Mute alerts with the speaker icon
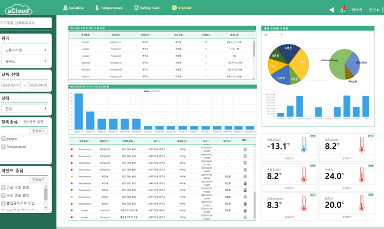384x229 pixels. pyautogui.click(x=332, y=10)
